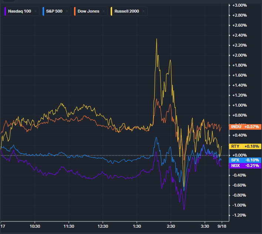262x234 pixels.
Task: Click the +3.00% mark on the percent axis
Action: pyautogui.click(x=239, y=5)
